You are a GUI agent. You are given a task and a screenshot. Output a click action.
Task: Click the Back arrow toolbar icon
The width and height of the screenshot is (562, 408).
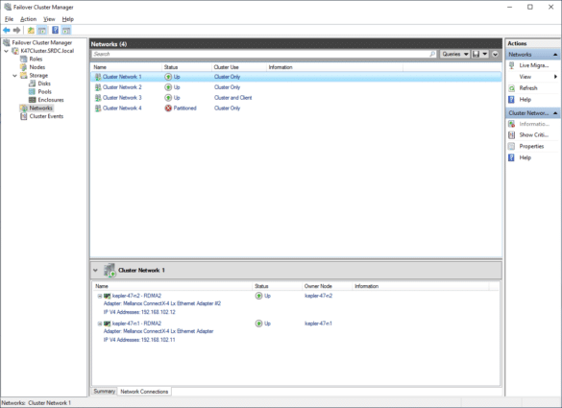click(7, 31)
